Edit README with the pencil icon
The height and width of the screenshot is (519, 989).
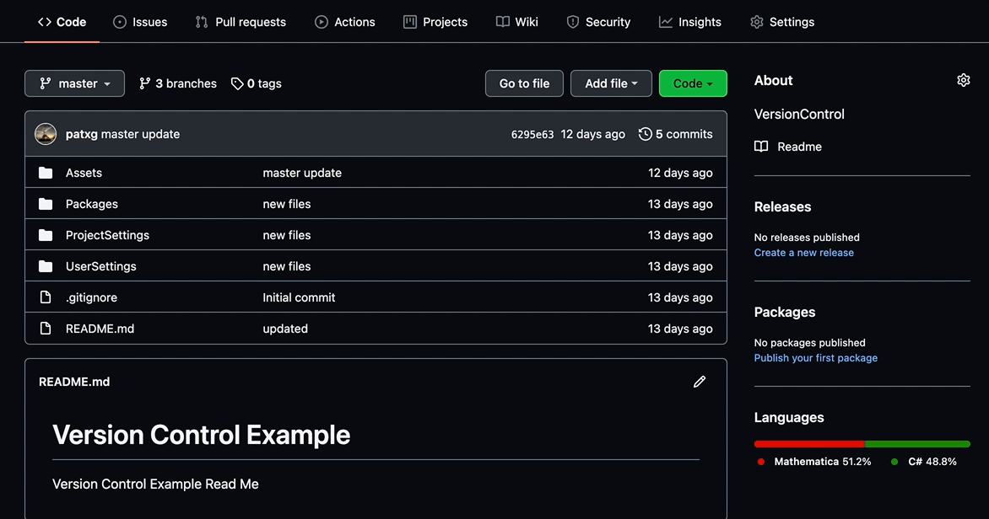click(700, 382)
